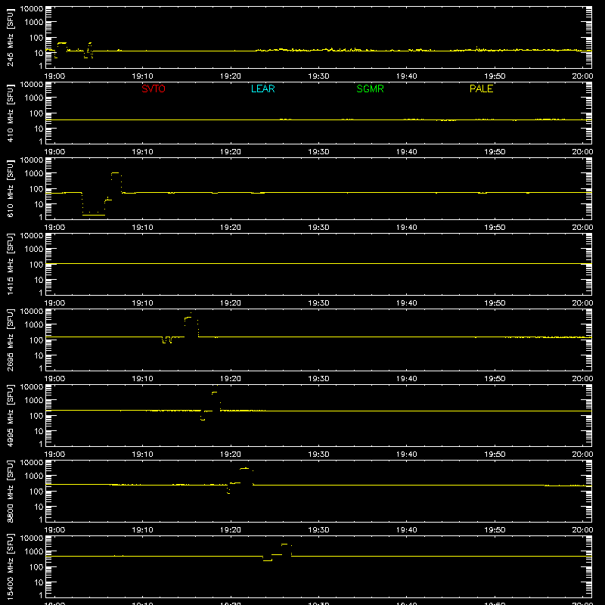Click 20:00 time label under 245 MHz panel
This screenshot has height=605, width=605.
point(582,76)
